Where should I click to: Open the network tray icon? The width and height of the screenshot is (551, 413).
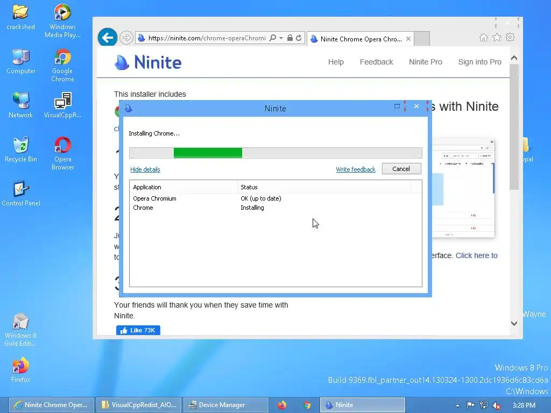coord(484,405)
